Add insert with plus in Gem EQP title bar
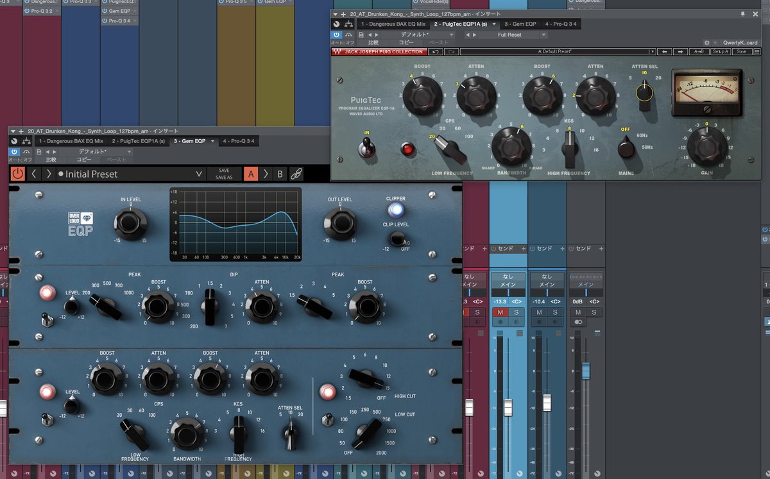The height and width of the screenshot is (479, 770). pyautogui.click(x=21, y=130)
